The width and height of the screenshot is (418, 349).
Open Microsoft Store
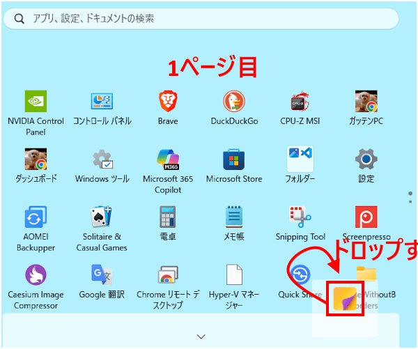point(234,159)
